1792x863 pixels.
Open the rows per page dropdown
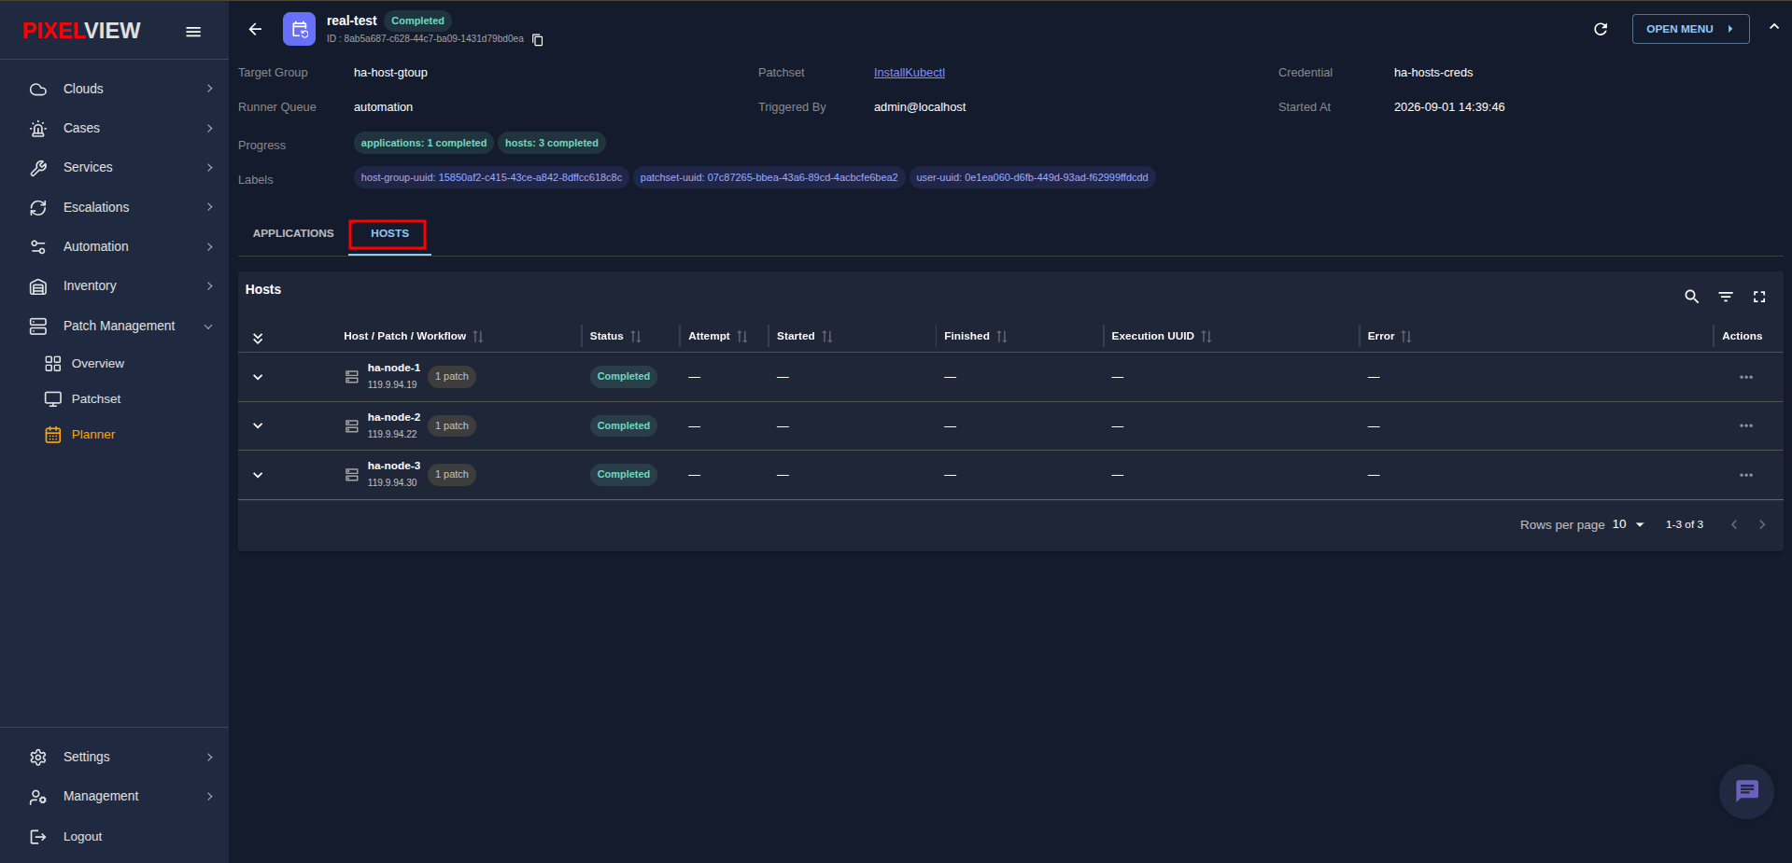[x=1629, y=524]
